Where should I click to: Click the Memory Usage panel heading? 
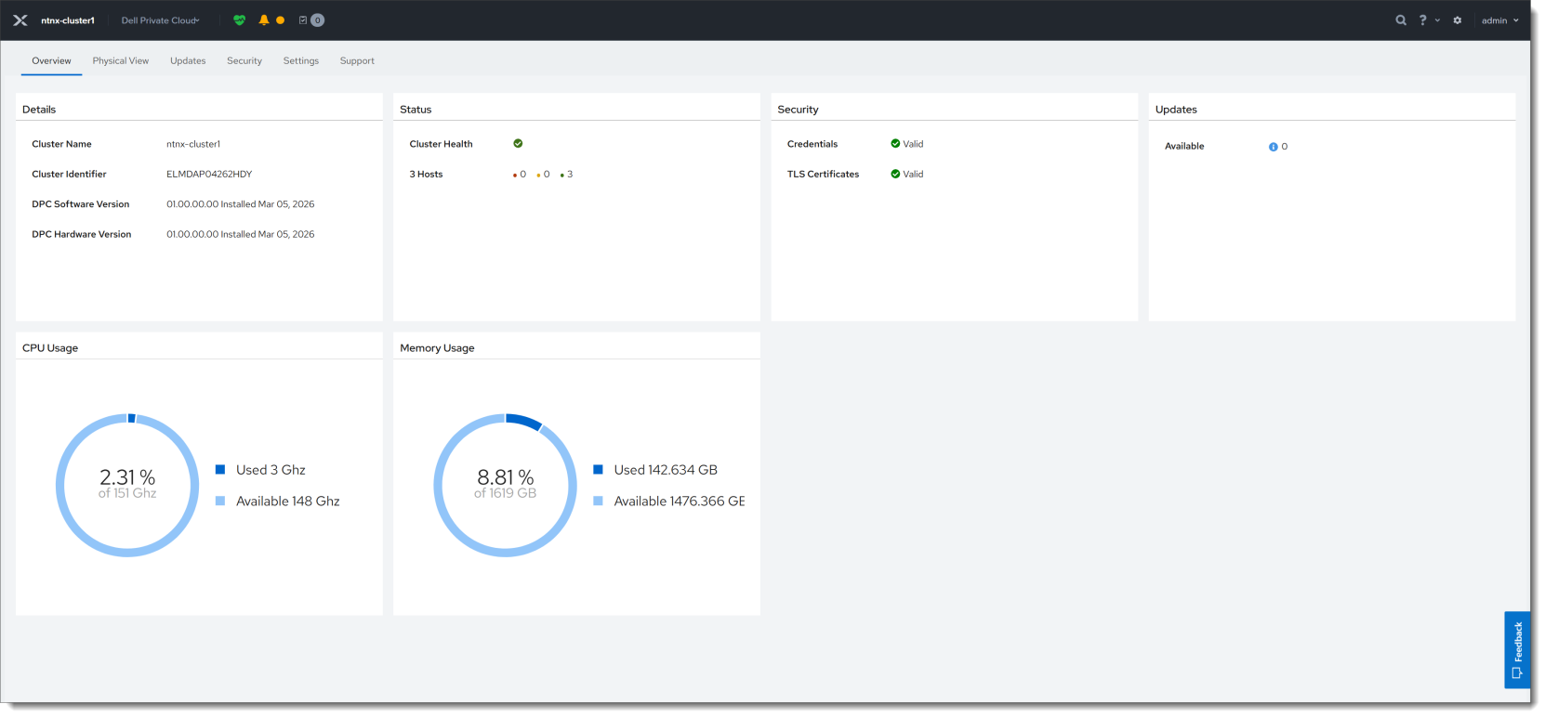(437, 348)
